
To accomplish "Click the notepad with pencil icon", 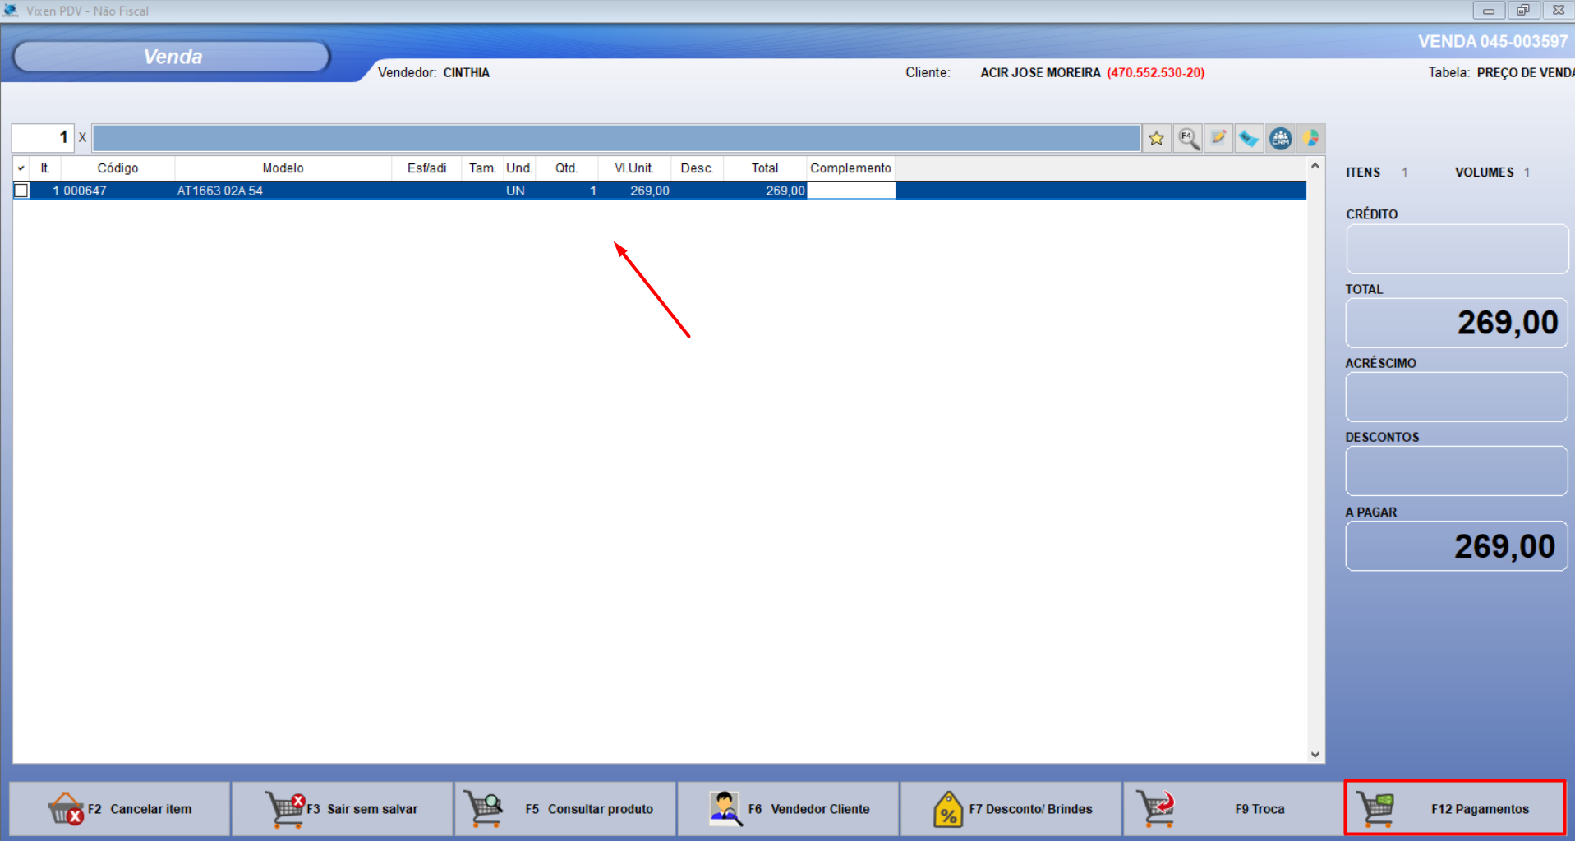I will [x=1218, y=139].
